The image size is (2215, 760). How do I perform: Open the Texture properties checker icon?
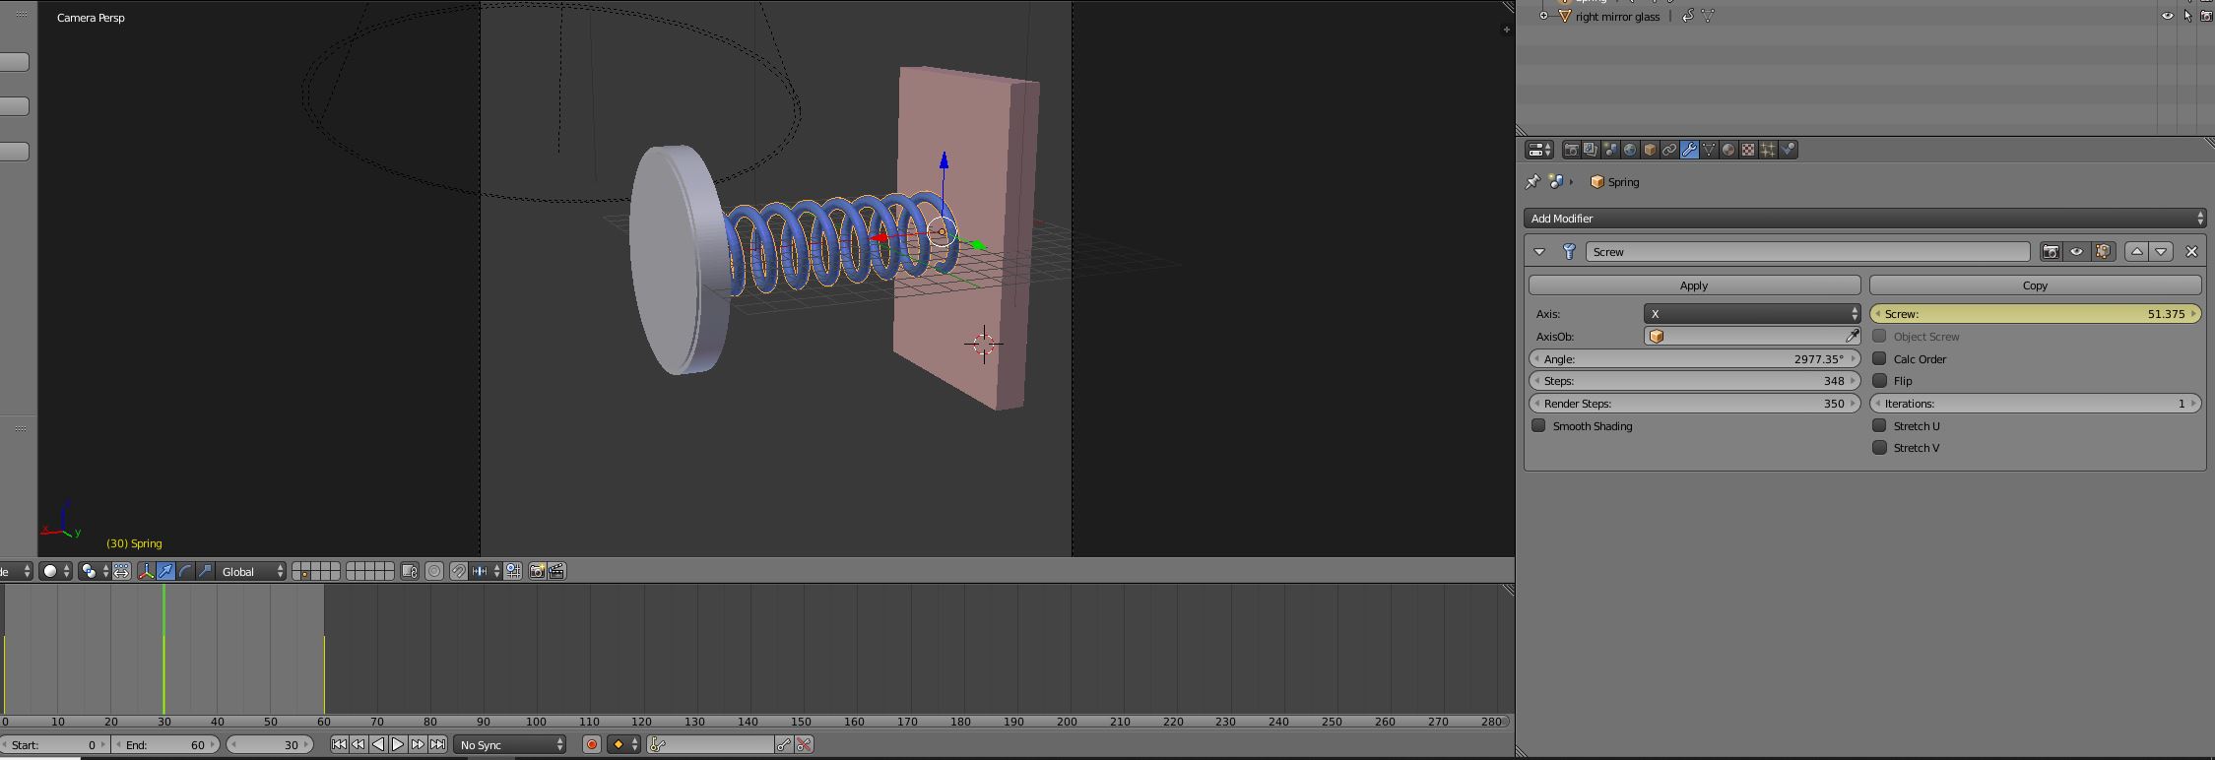point(1748,150)
